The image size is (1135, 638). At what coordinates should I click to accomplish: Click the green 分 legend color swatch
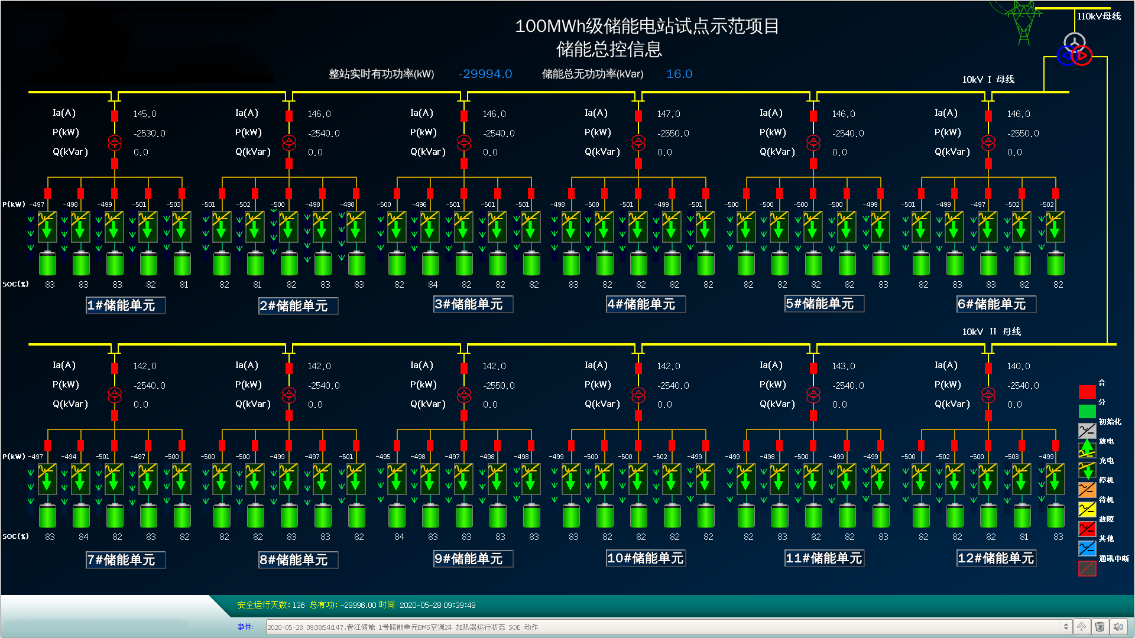point(1087,411)
